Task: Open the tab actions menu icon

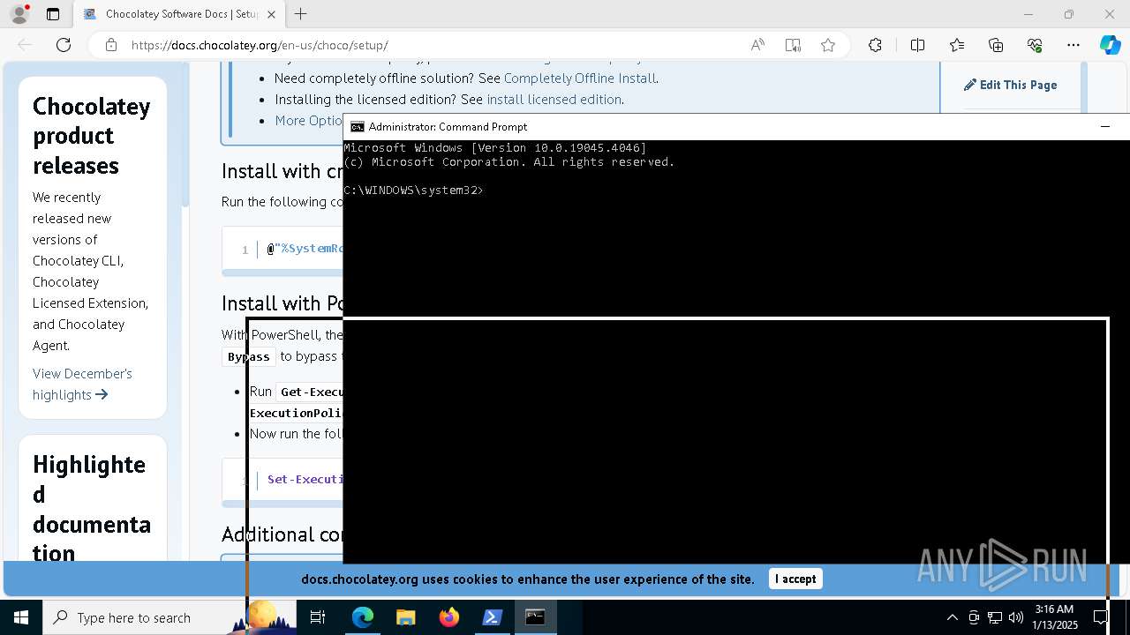Action: (x=53, y=14)
